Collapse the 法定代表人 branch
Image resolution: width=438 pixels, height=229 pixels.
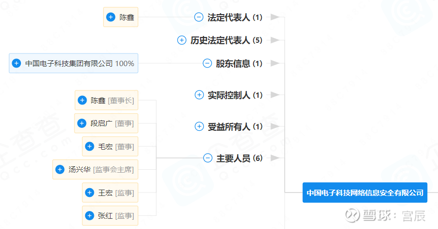click(199, 17)
